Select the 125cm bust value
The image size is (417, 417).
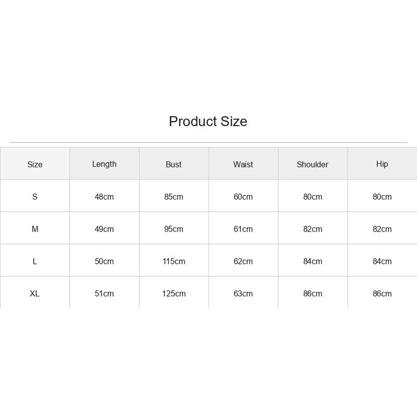(174, 293)
